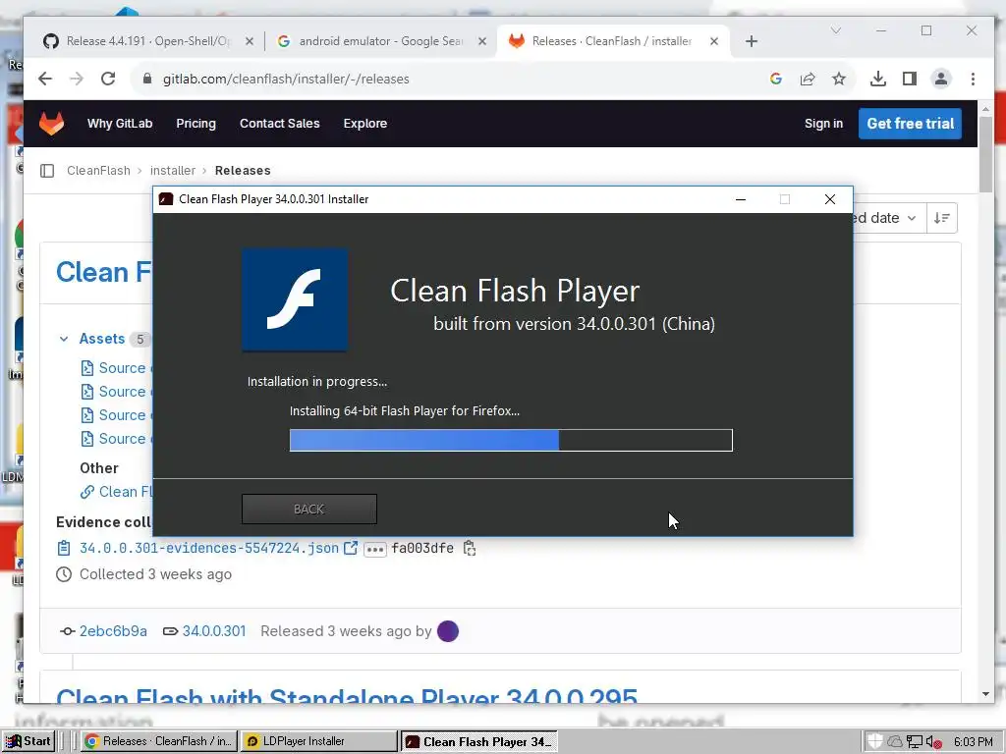
Task: Collapse the Assets section chevron
Action: pyautogui.click(x=64, y=339)
